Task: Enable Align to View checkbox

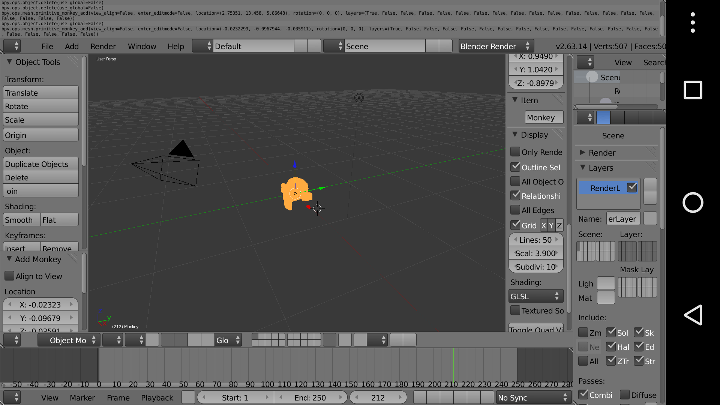Action: coord(9,276)
